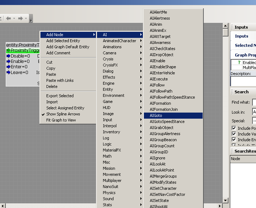Expand the Dialog submenu
This screenshot has width=256, height=208.
click(x=120, y=71)
